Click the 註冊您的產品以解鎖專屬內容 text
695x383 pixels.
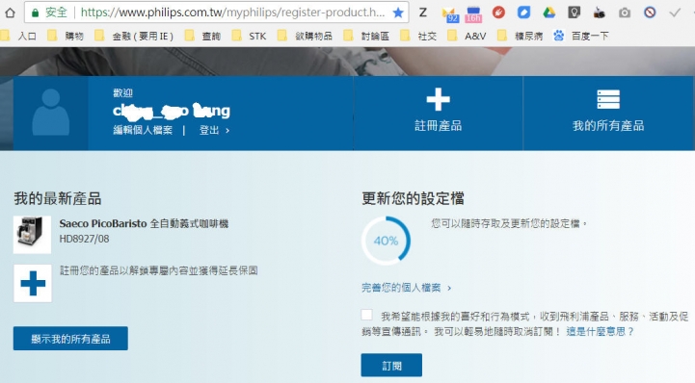[158, 270]
